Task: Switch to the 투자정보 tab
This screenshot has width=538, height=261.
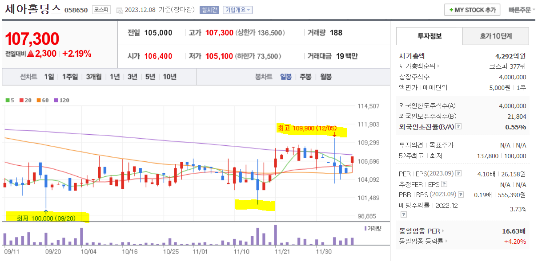Action: pos(430,36)
